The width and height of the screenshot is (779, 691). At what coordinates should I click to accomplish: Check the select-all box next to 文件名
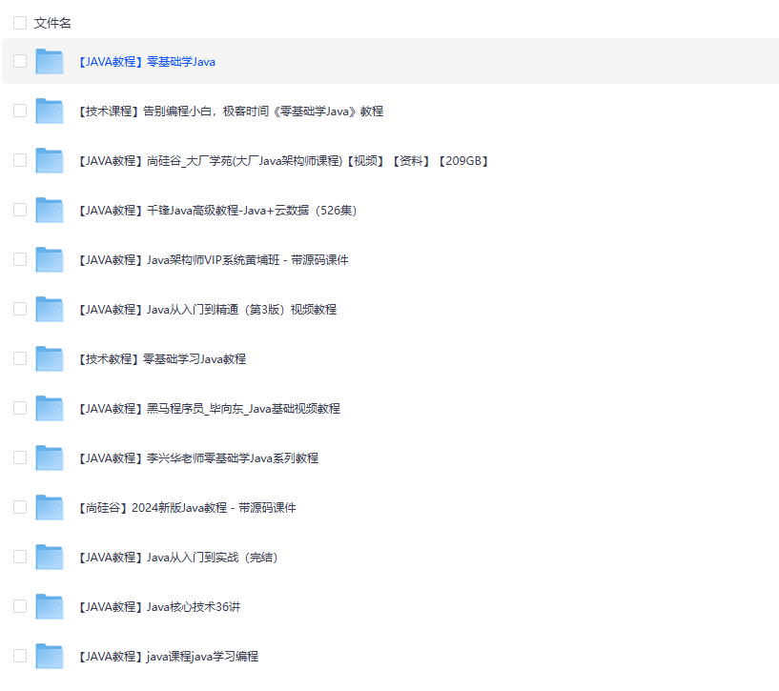point(20,22)
